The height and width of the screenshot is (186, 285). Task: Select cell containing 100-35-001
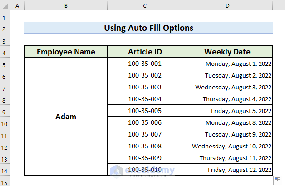point(145,64)
